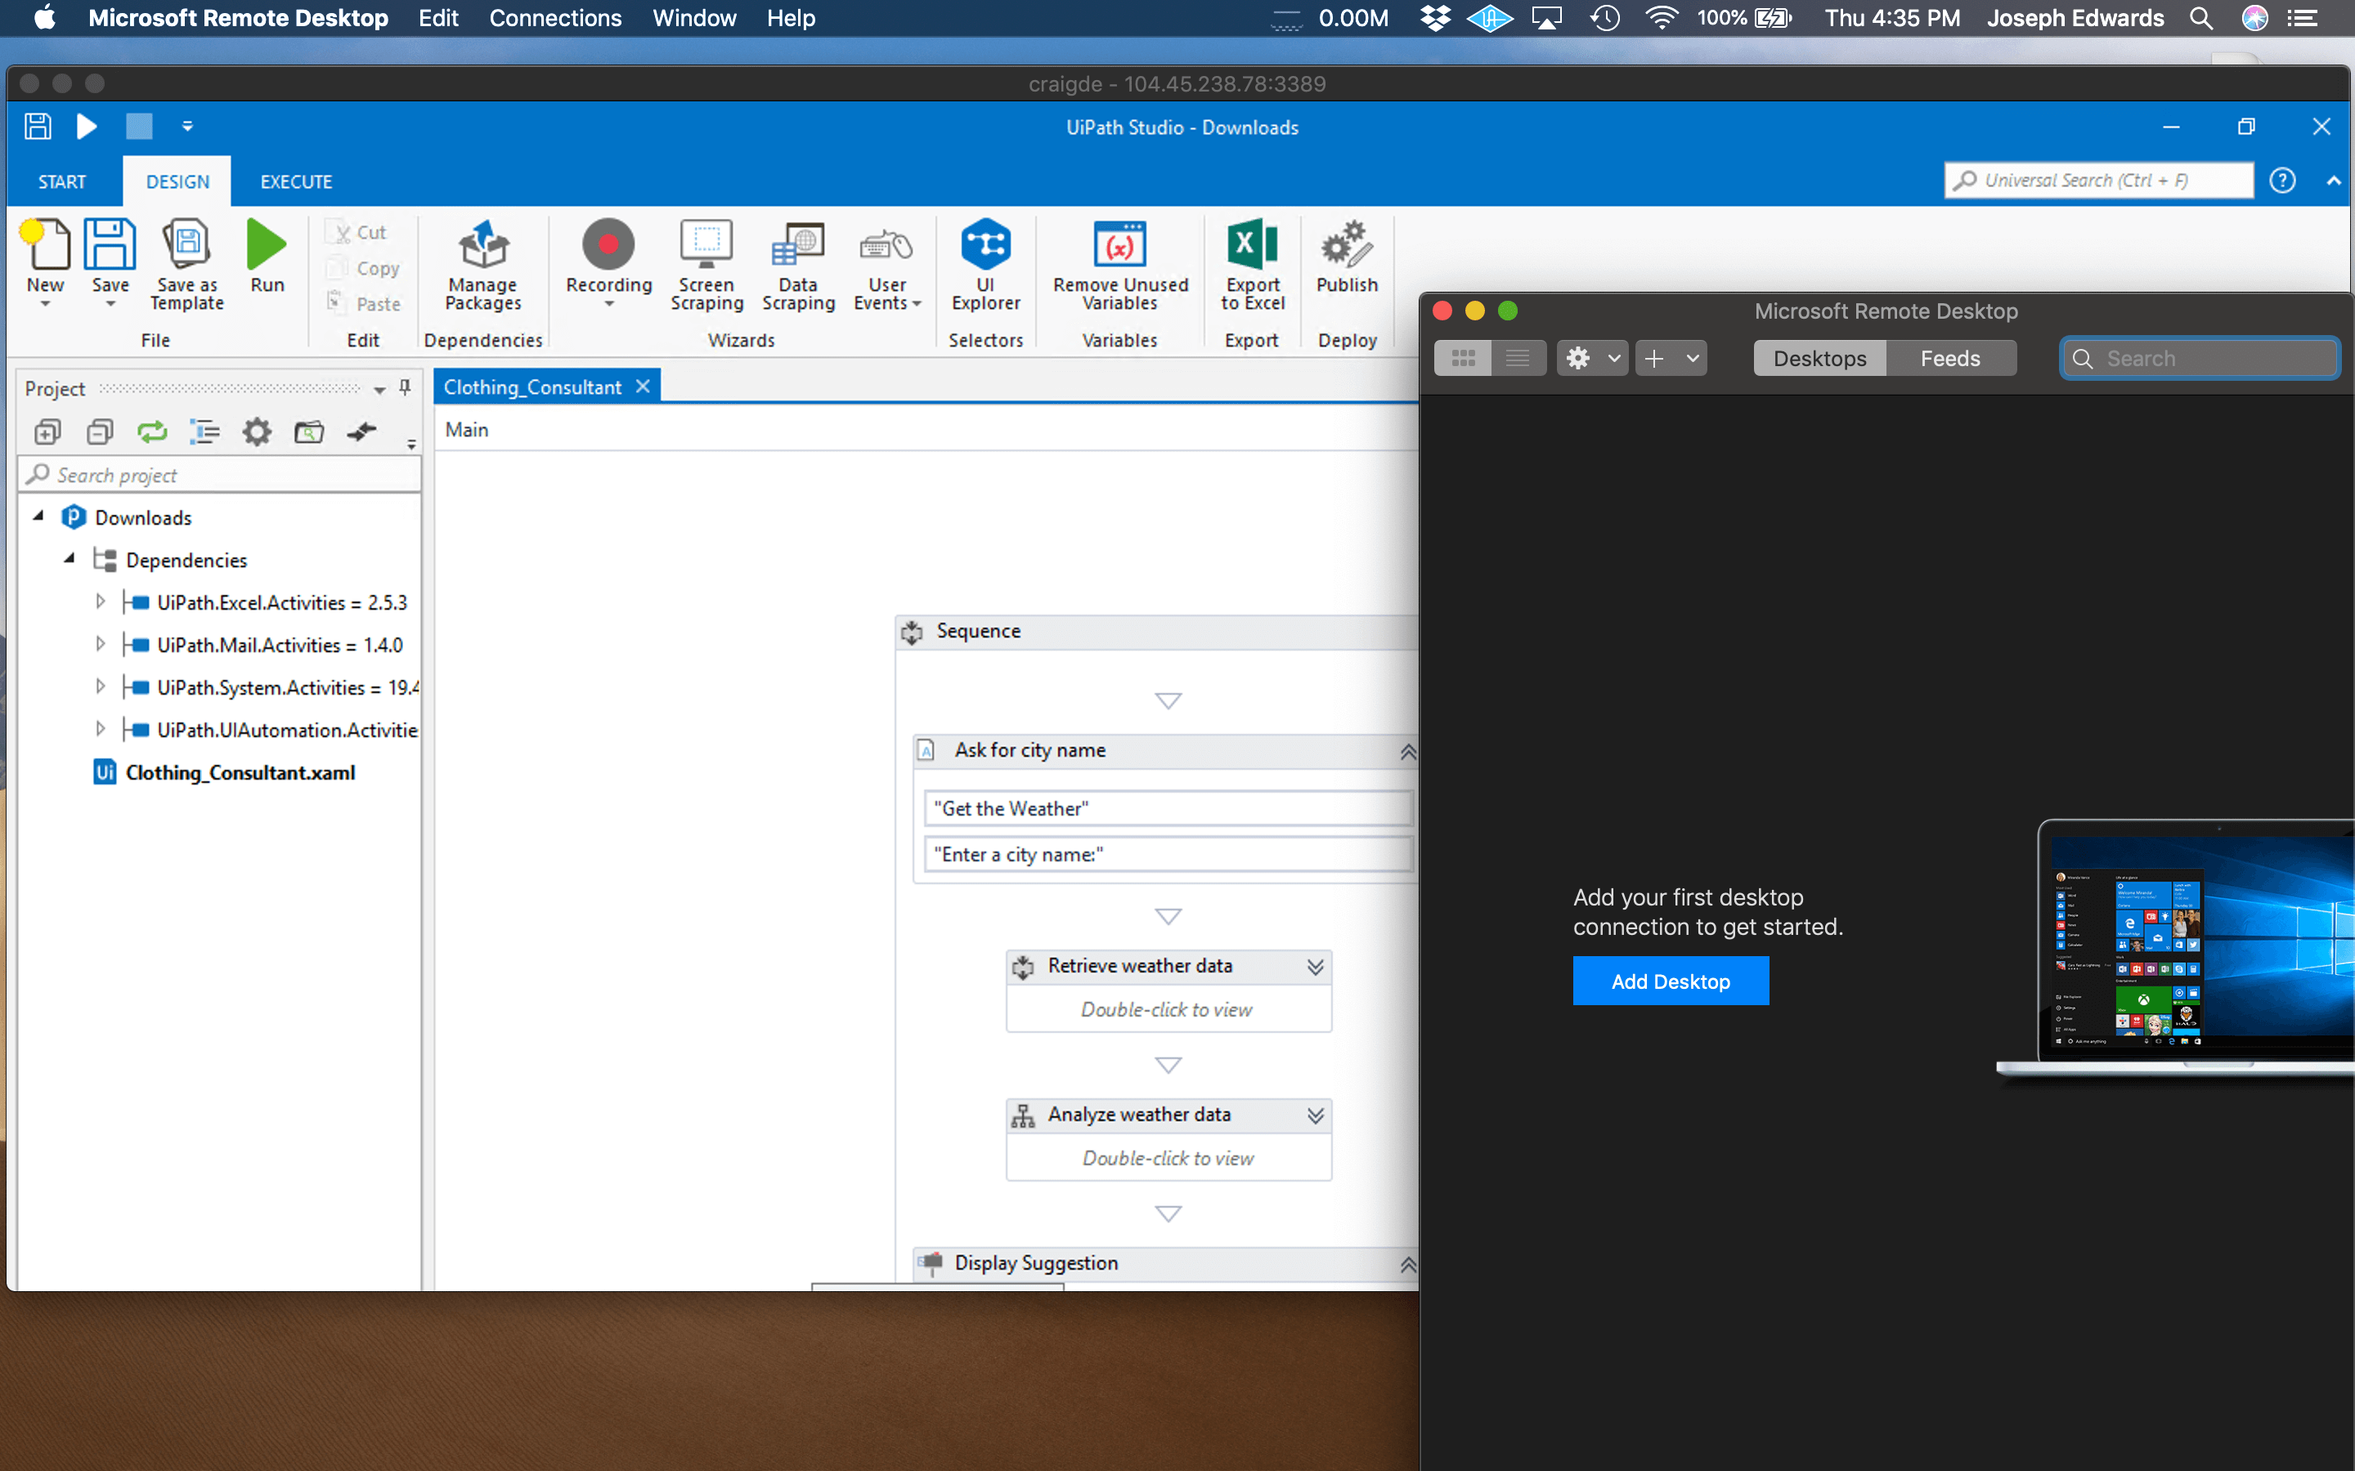
Task: Click Remote Desktop Search field
Action: tap(2200, 358)
